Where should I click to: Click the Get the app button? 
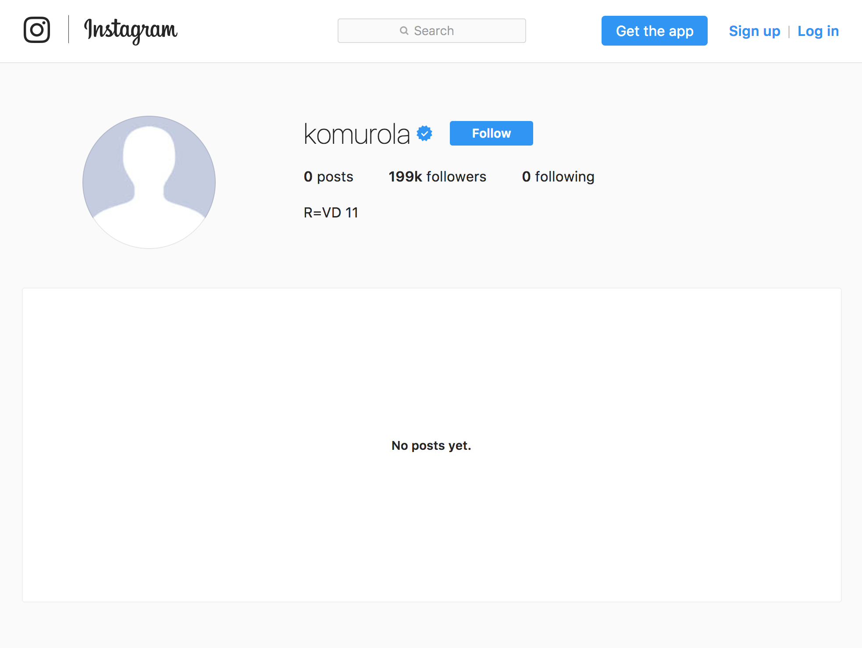655,31
